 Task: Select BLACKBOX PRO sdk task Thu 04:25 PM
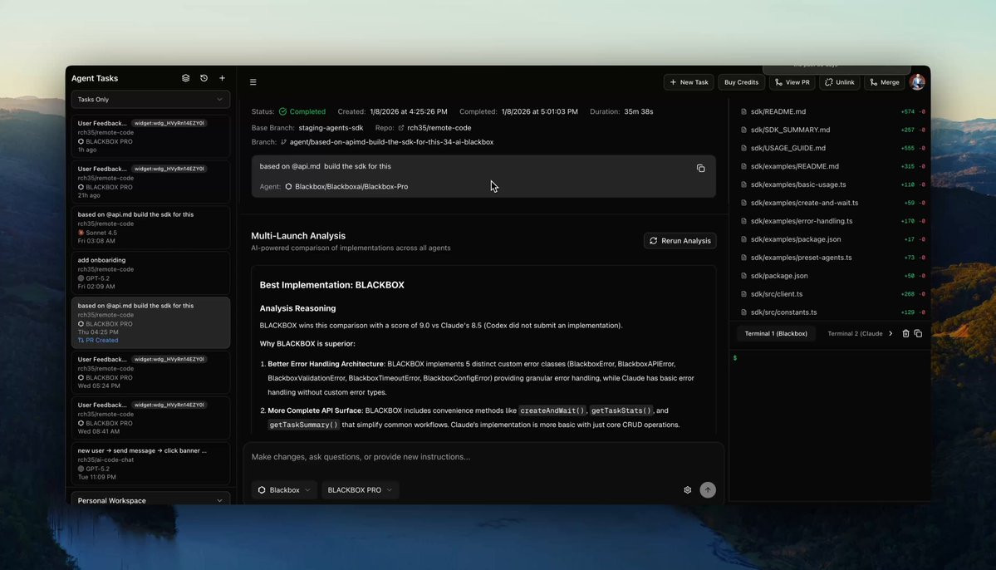[x=150, y=323]
